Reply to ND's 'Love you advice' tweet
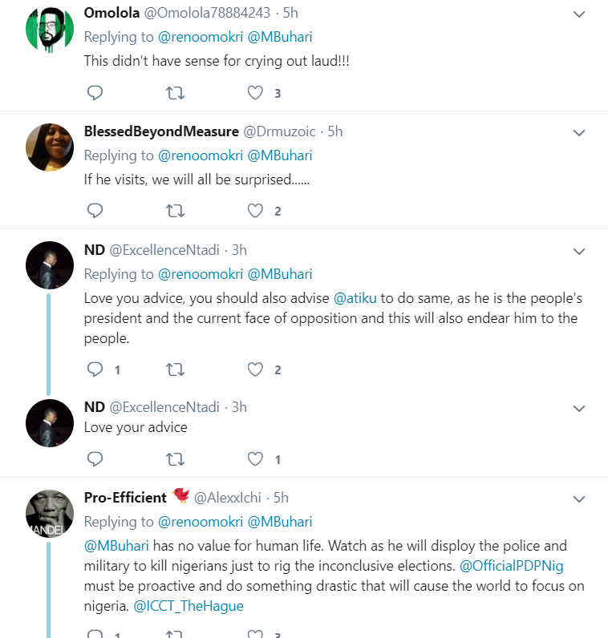Image resolution: width=608 pixels, height=638 pixels. [x=95, y=369]
